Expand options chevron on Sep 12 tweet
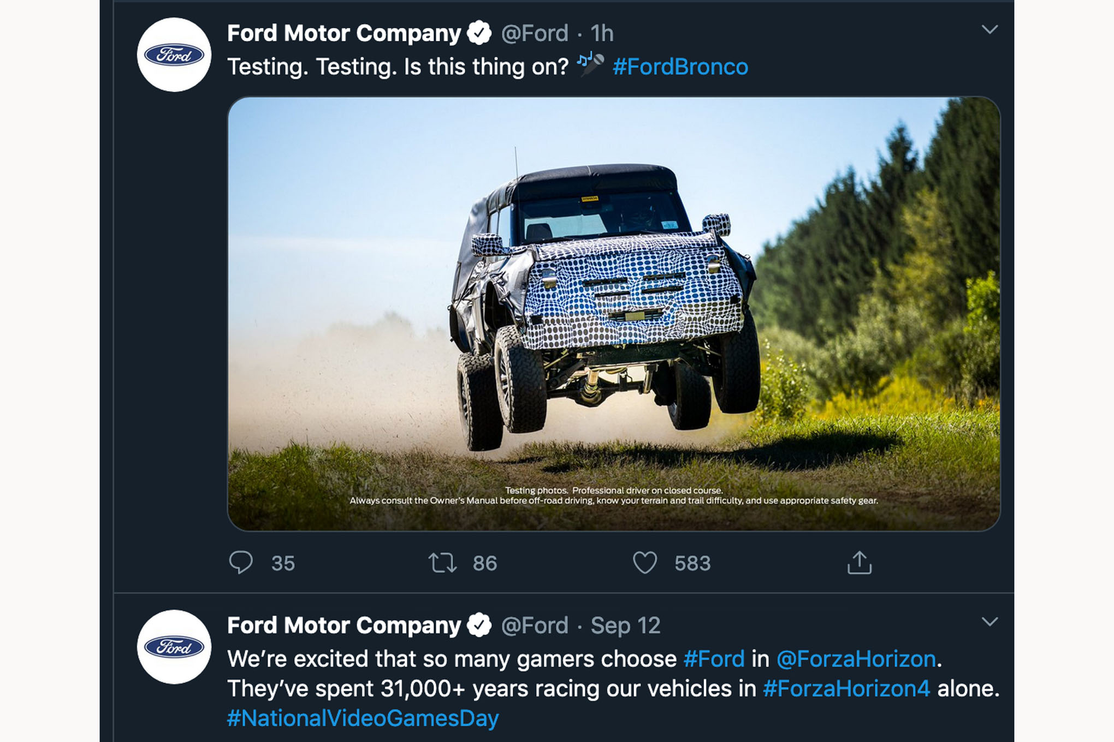1114x742 pixels. (x=989, y=622)
